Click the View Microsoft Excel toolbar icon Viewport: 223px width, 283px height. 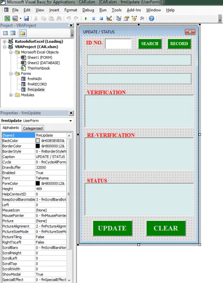(7, 18)
